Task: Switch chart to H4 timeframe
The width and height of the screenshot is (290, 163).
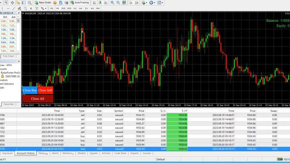Action: pos(81,8)
